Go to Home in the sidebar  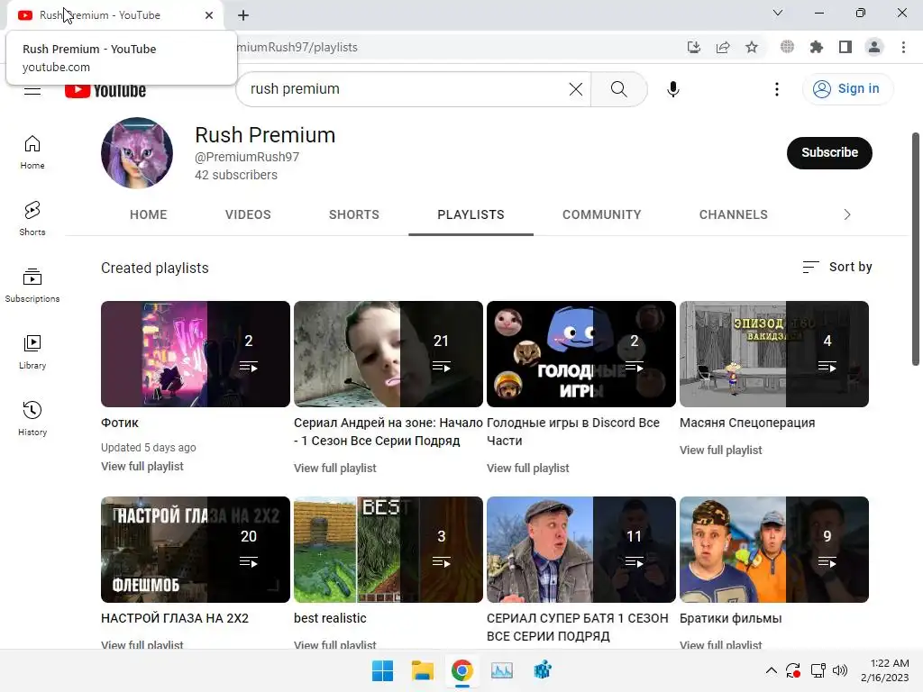32,152
